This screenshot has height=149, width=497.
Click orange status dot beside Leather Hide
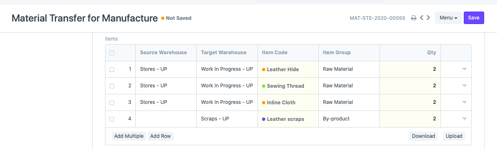pyautogui.click(x=264, y=70)
